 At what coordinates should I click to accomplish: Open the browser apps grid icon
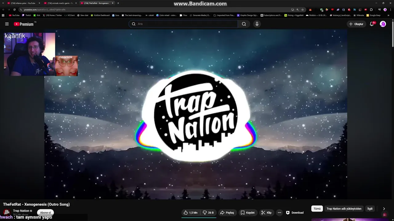[3, 15]
